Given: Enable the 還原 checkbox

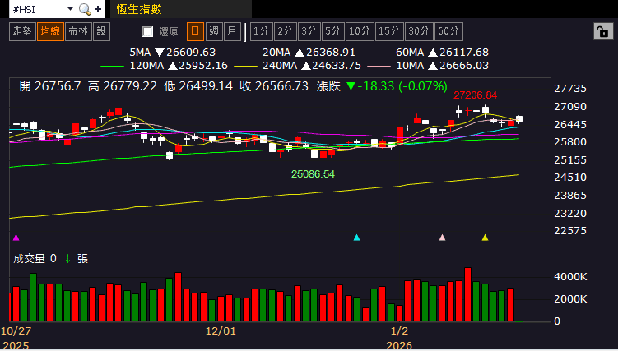Looking at the screenshot, I should click(x=148, y=31).
